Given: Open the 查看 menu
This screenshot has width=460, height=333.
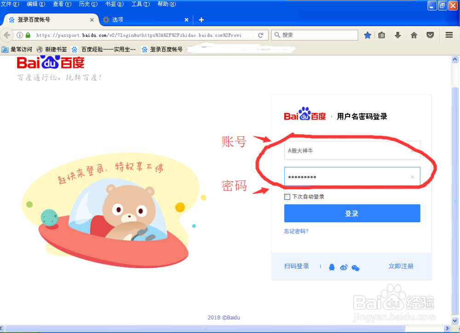Looking at the screenshot, I should pos(62,4).
